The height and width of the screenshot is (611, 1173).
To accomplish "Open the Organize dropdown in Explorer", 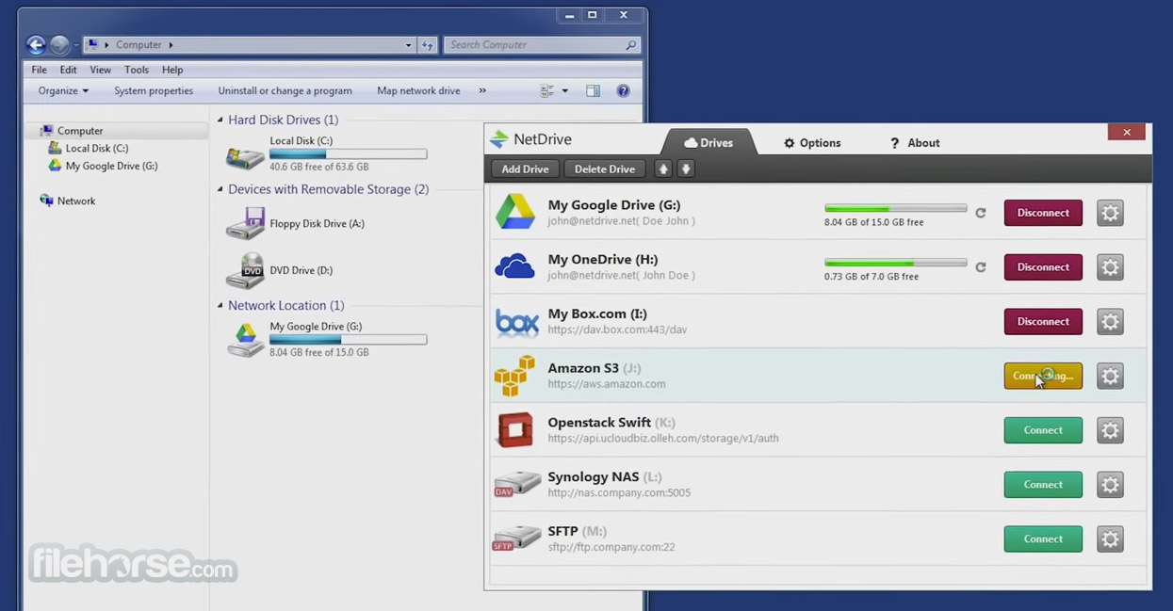I will point(63,91).
